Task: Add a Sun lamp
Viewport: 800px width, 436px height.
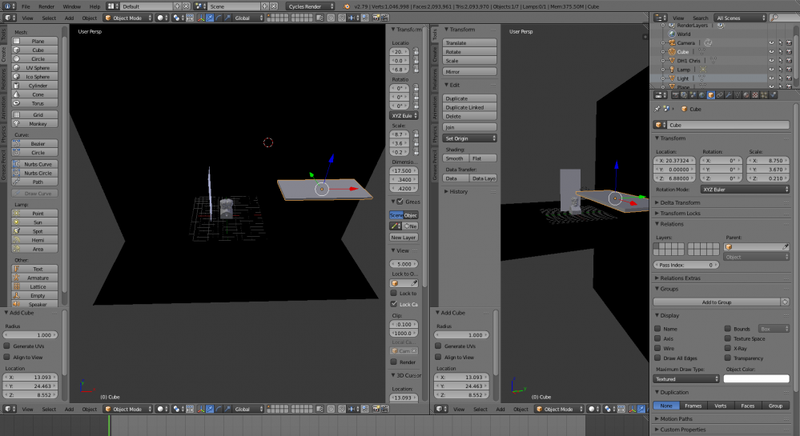Action: point(38,223)
